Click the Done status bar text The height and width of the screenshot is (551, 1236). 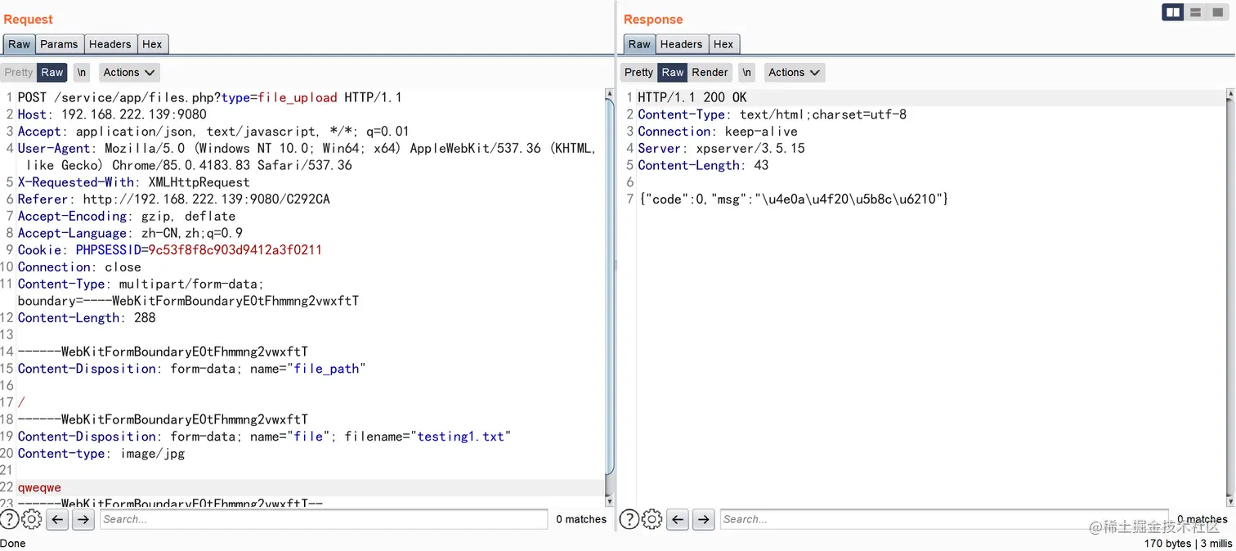[x=13, y=544]
